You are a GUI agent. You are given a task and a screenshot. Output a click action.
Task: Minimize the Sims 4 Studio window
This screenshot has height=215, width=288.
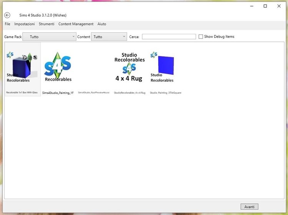pyautogui.click(x=252, y=6)
